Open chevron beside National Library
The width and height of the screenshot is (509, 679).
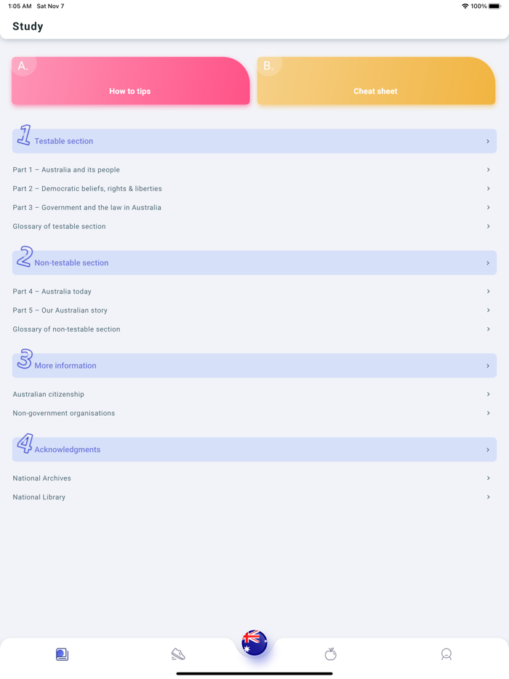point(489,497)
